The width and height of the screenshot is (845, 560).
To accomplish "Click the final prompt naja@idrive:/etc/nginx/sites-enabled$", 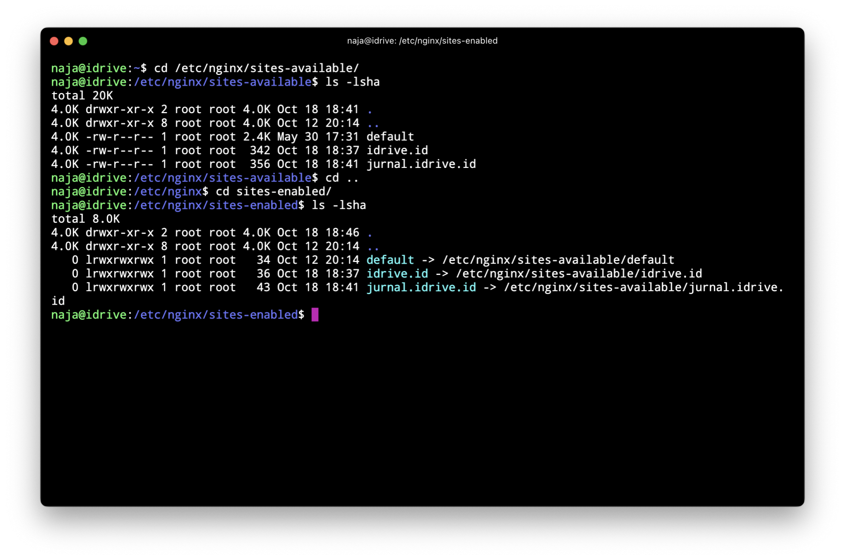I will pyautogui.click(x=178, y=315).
